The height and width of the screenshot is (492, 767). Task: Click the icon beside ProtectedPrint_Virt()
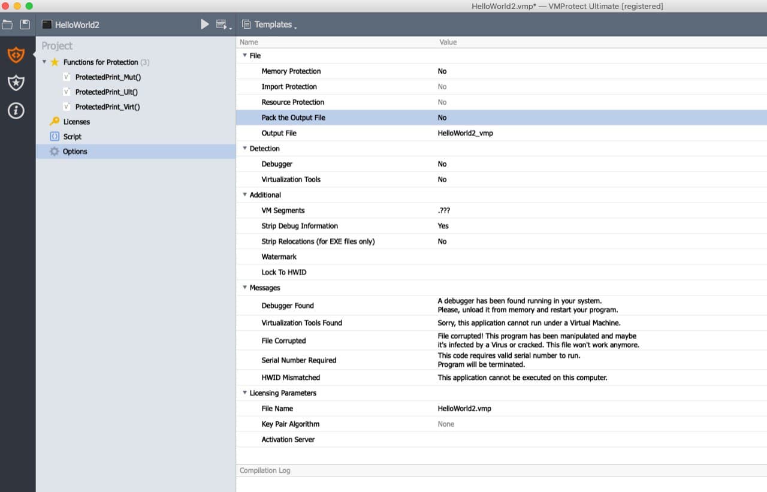tap(67, 107)
